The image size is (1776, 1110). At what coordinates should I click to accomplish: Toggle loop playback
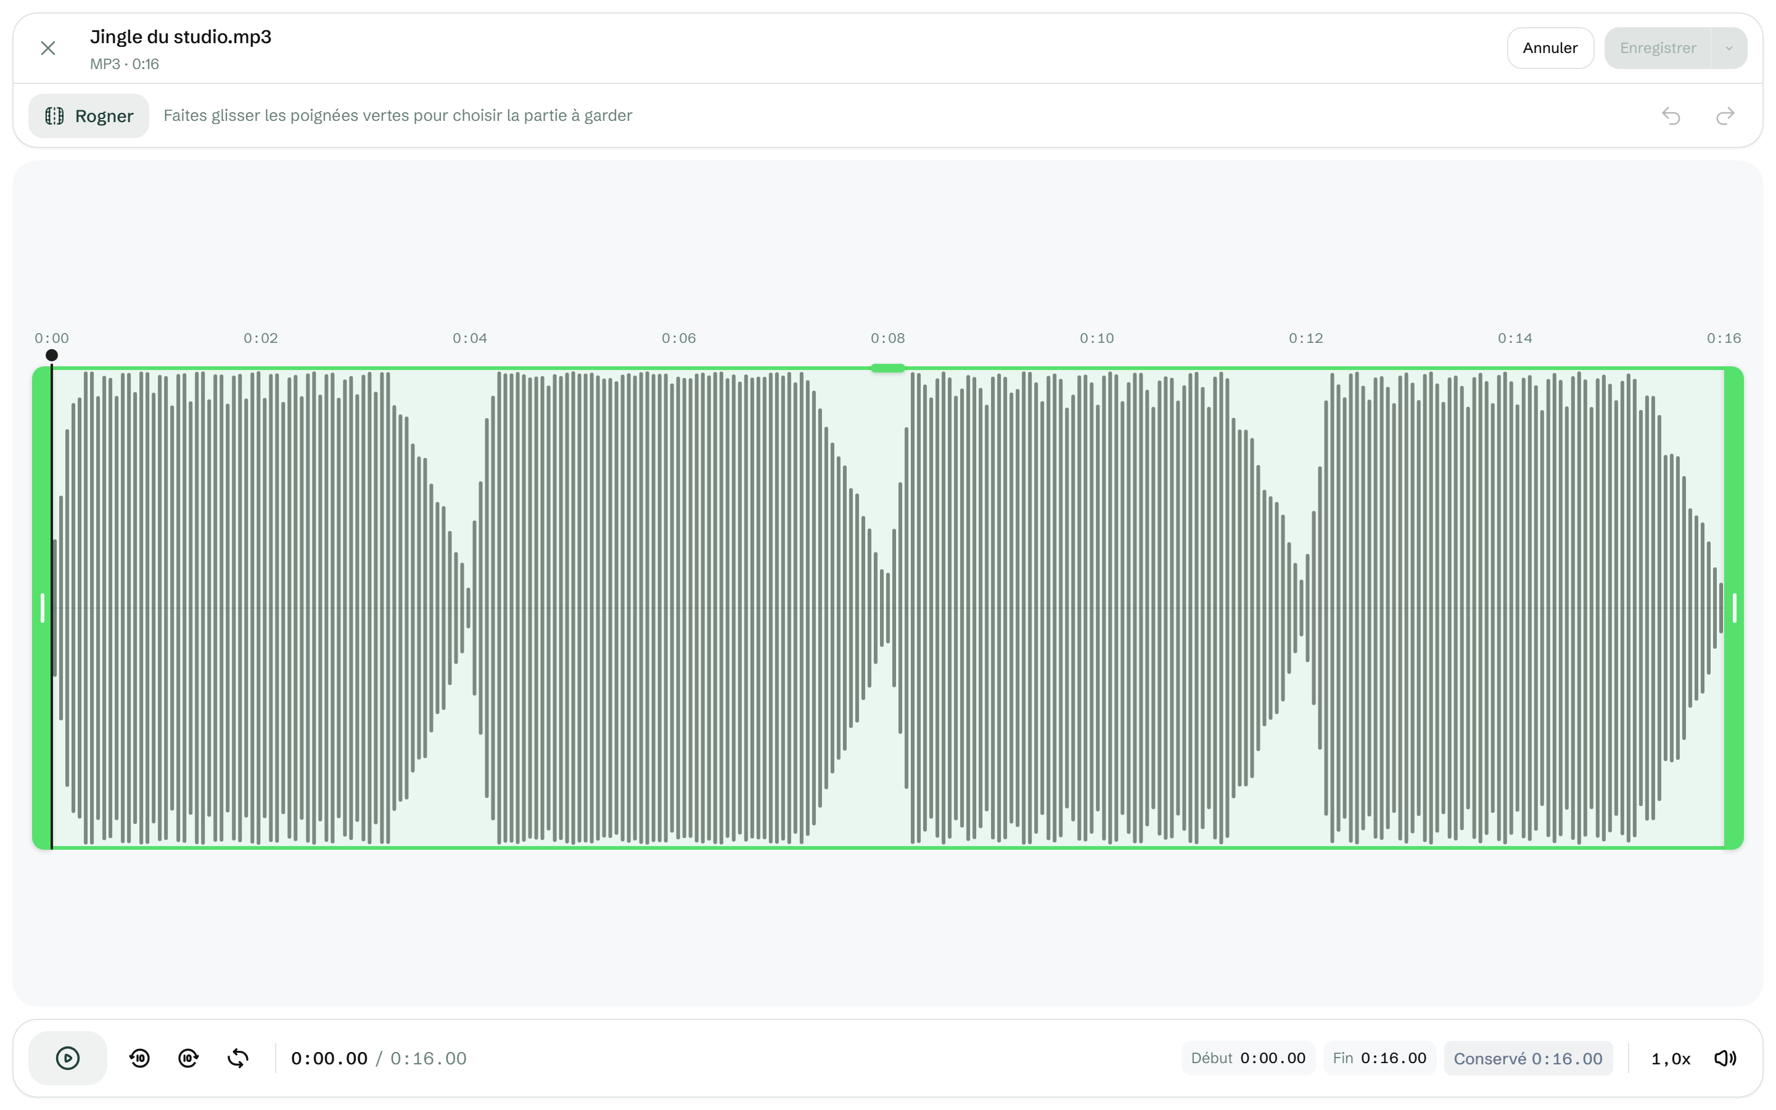point(238,1058)
